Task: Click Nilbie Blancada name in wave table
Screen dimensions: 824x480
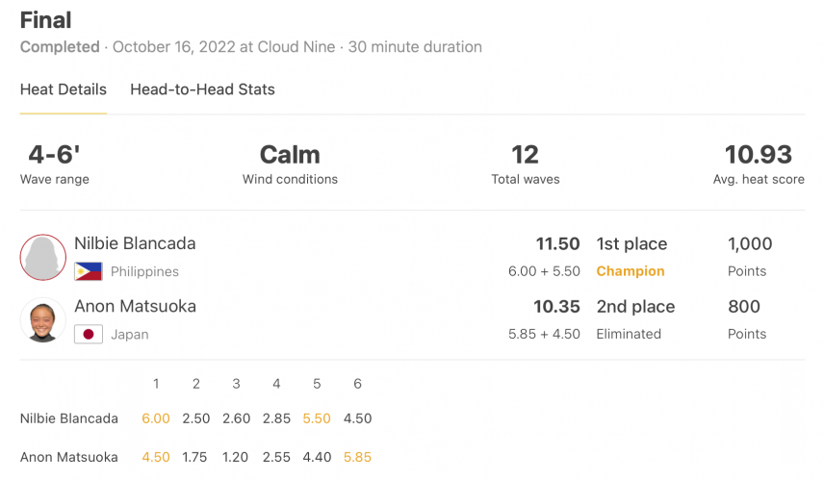Action: tap(69, 418)
